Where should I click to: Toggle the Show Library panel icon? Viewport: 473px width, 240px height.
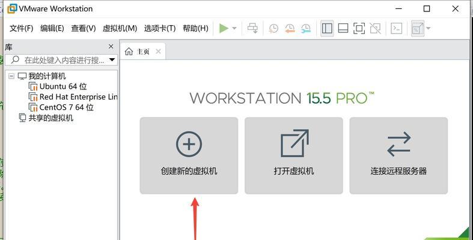(x=327, y=28)
